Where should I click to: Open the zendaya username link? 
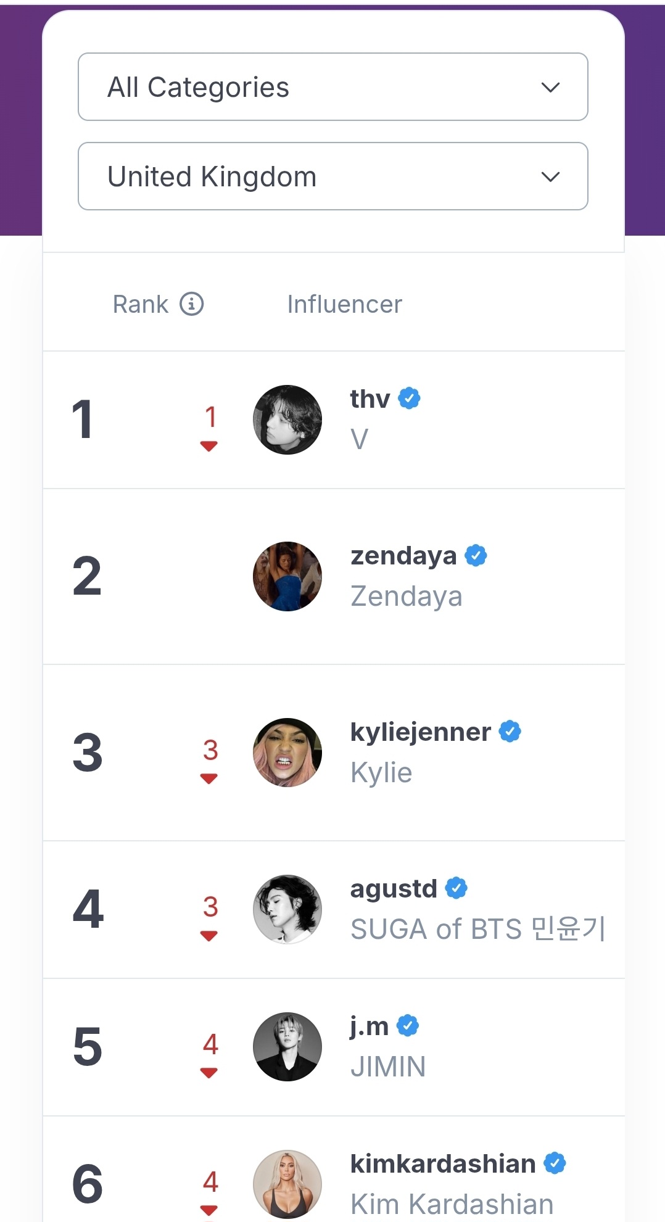click(403, 556)
